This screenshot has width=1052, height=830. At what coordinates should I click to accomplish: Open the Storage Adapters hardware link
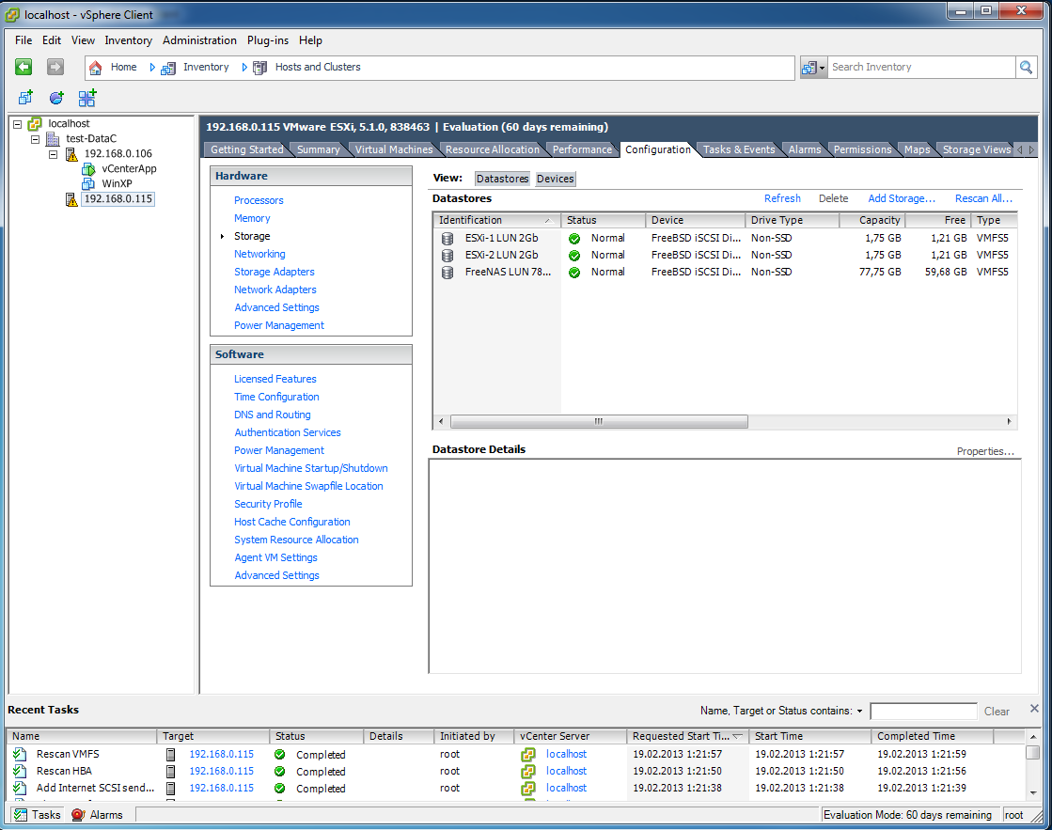274,272
